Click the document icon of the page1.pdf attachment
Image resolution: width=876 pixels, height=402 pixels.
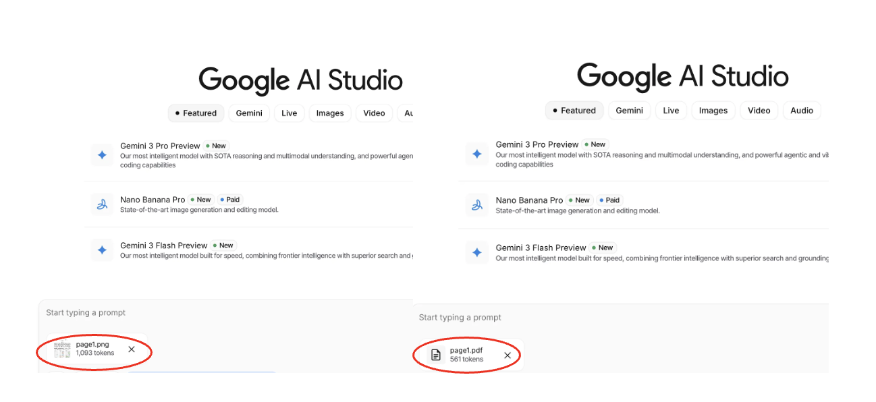click(x=436, y=355)
